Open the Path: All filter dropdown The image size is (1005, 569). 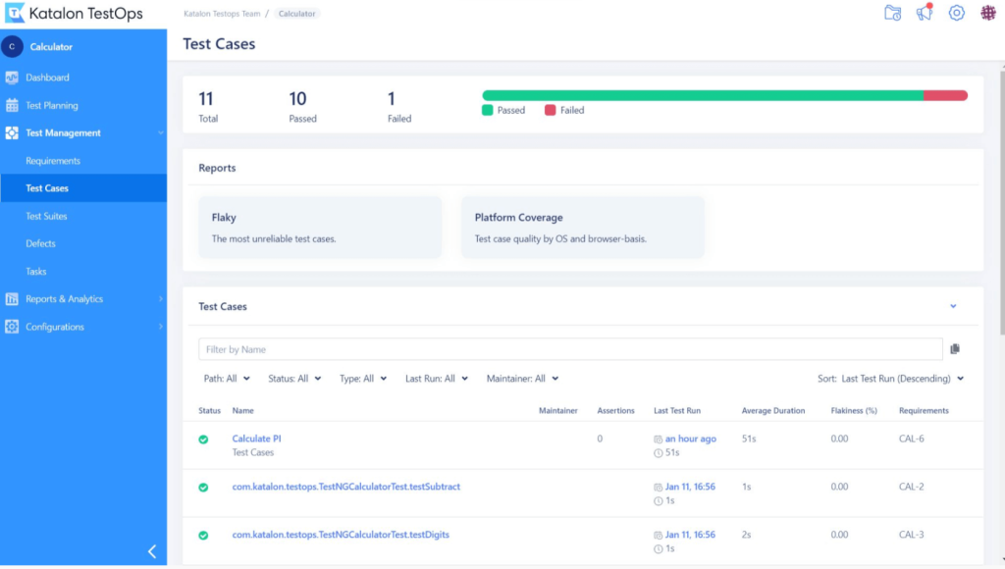coord(227,379)
